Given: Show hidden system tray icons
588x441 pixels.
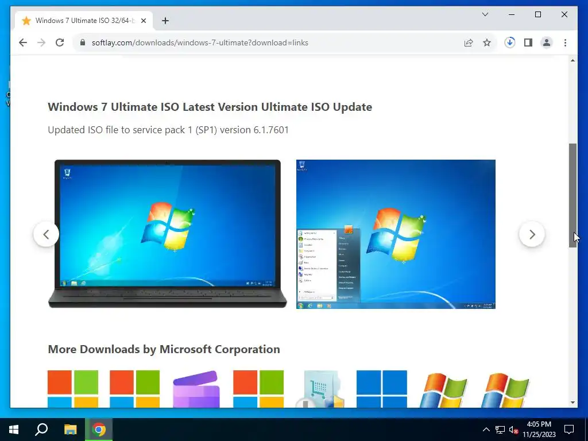Looking at the screenshot, I should 486,430.
